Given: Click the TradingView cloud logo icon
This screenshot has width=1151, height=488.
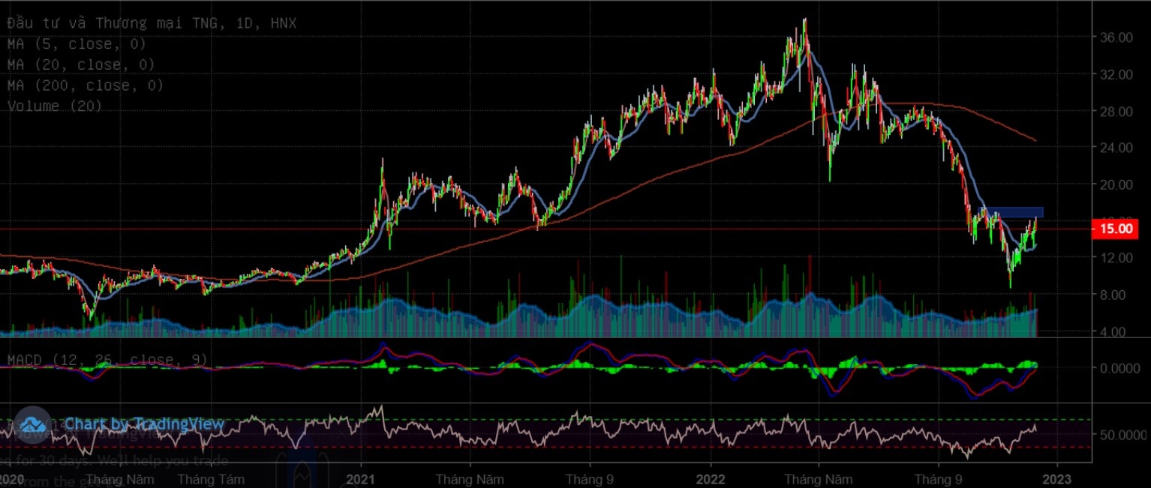Looking at the screenshot, I should tap(32, 423).
